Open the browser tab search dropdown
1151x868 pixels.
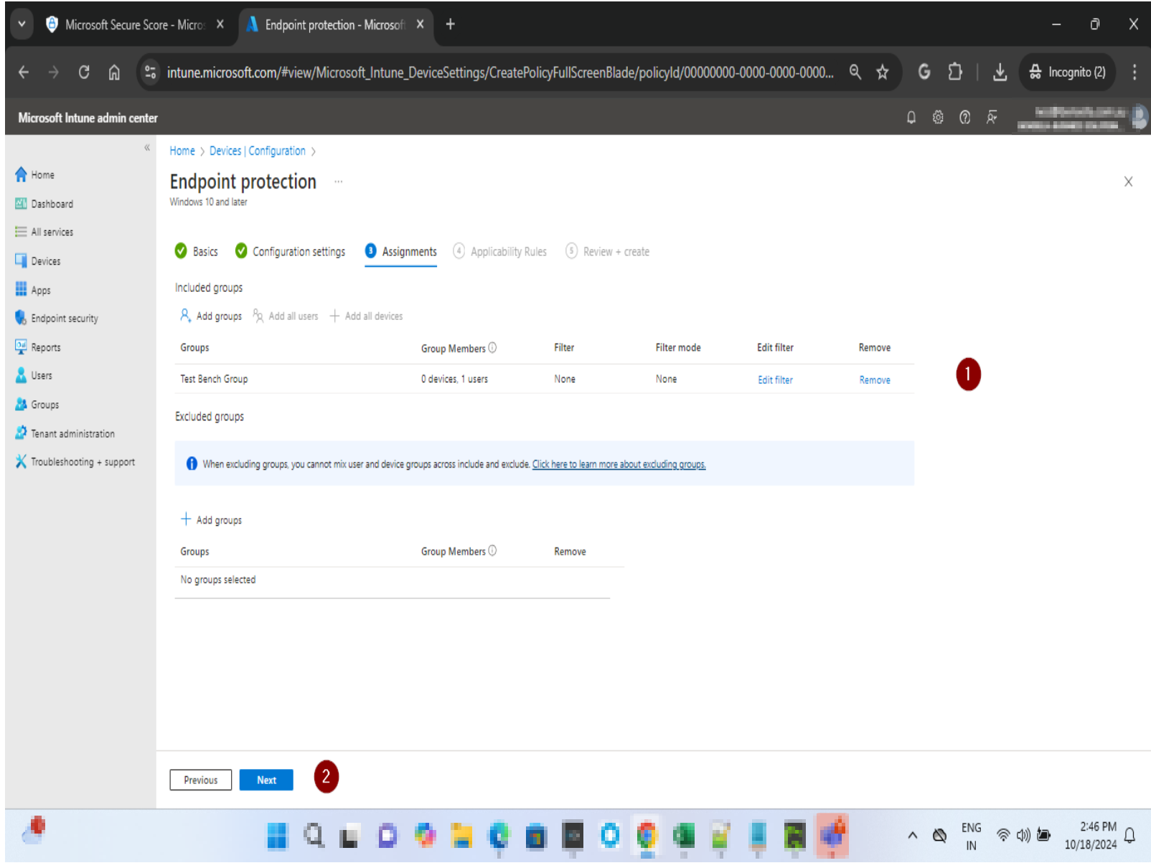(22, 24)
